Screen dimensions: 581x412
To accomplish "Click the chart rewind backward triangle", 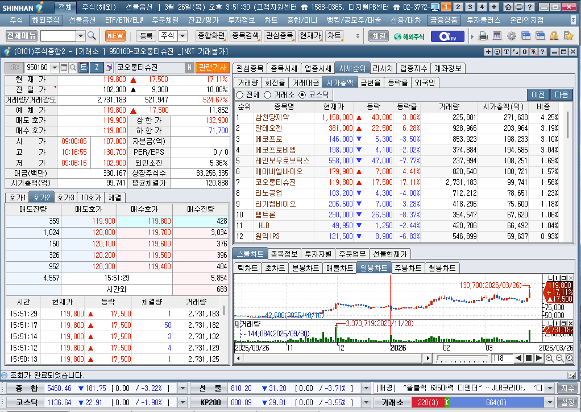I will (x=518, y=359).
